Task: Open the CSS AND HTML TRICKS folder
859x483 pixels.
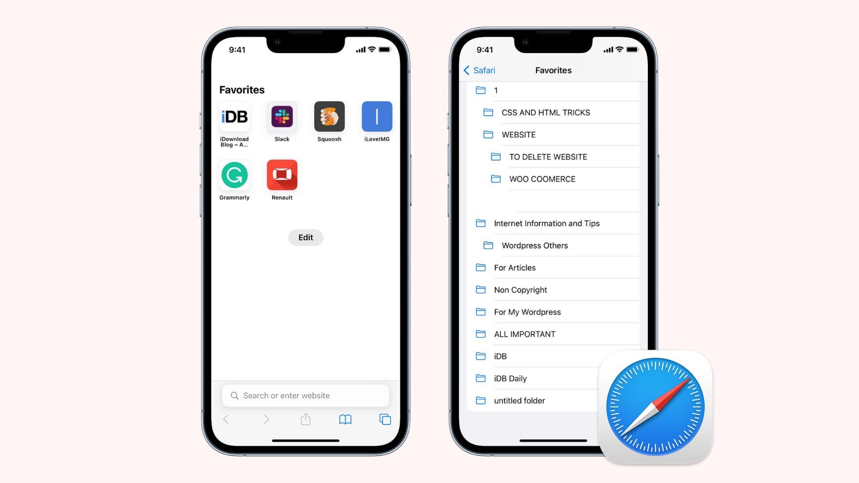Action: coord(545,112)
